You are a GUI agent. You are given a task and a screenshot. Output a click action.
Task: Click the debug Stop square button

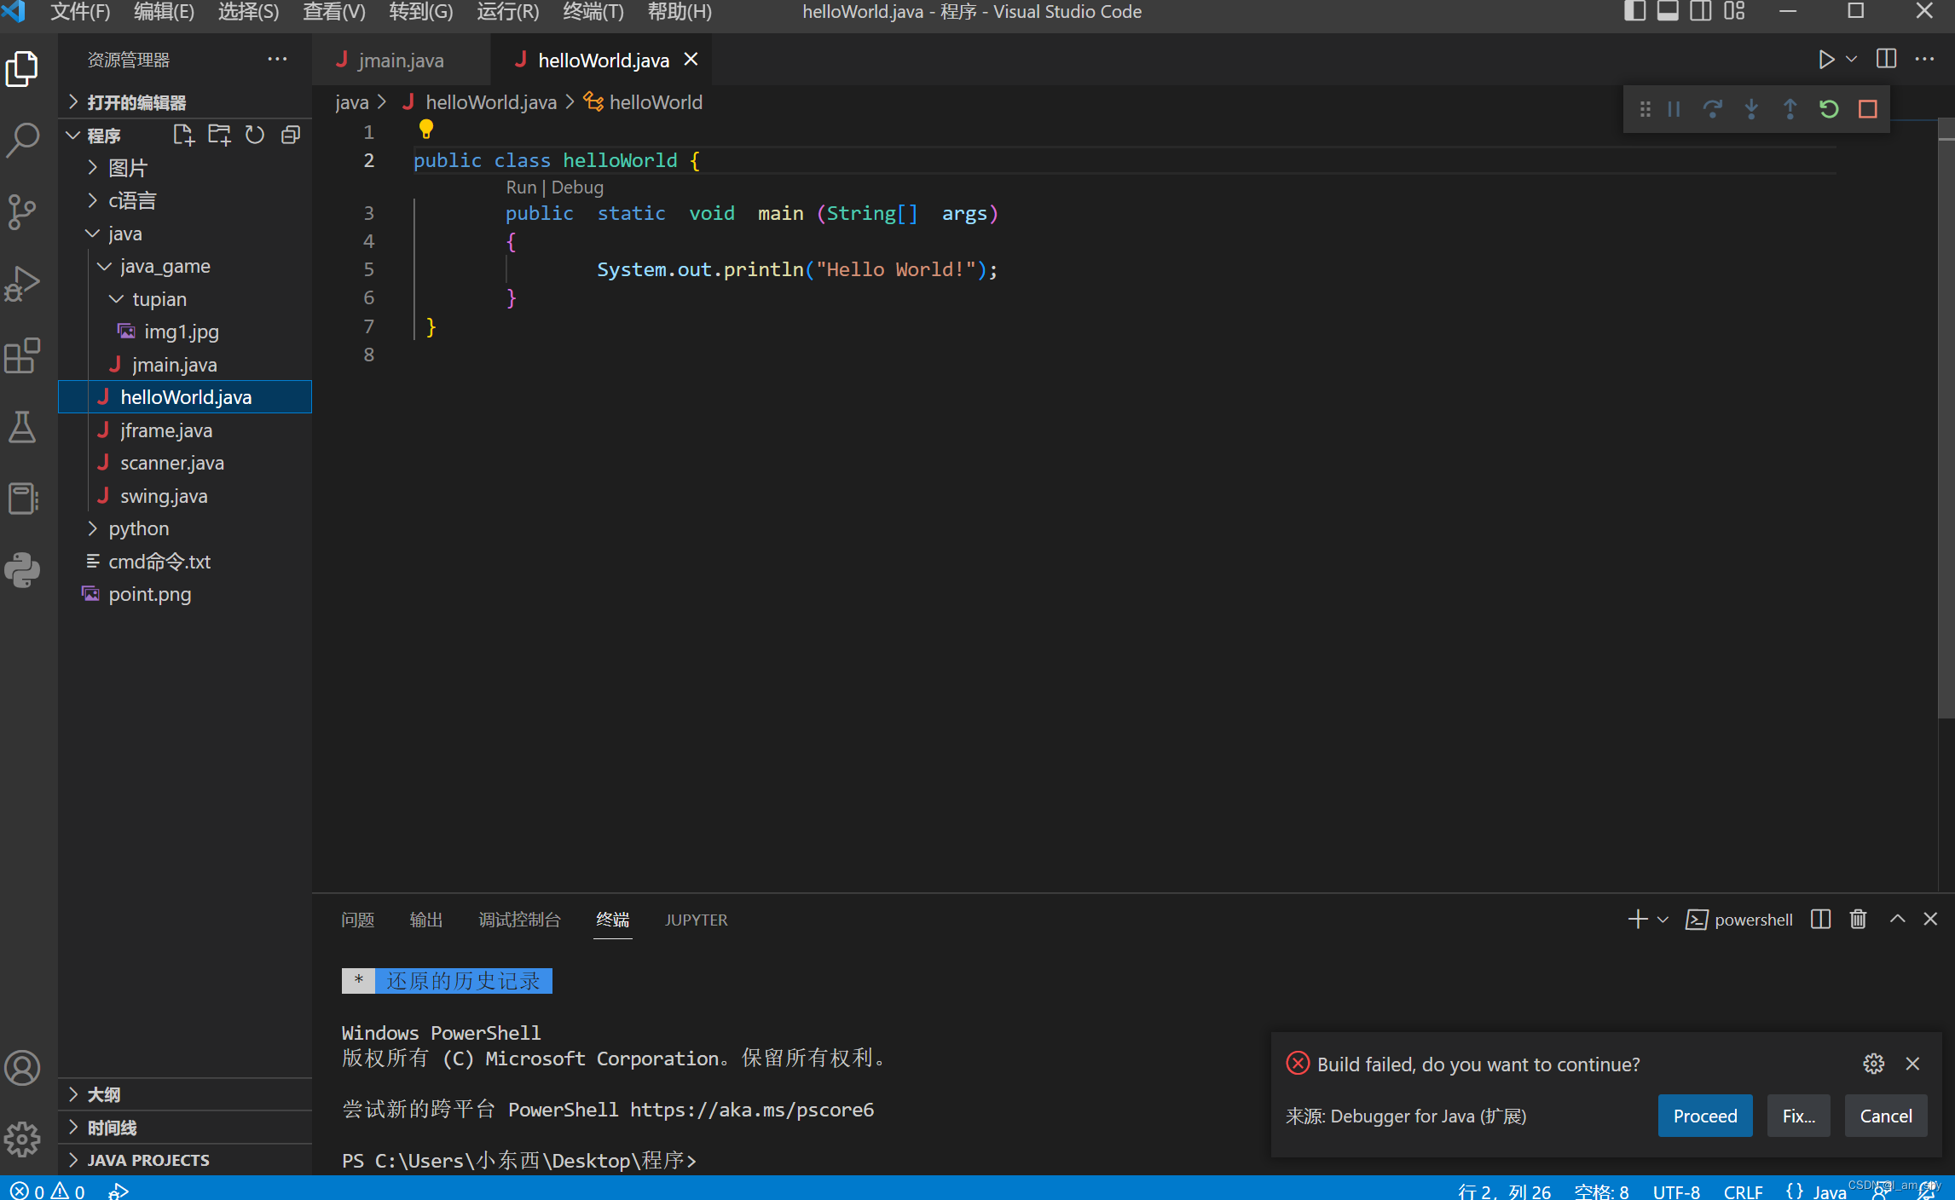pyautogui.click(x=1867, y=109)
